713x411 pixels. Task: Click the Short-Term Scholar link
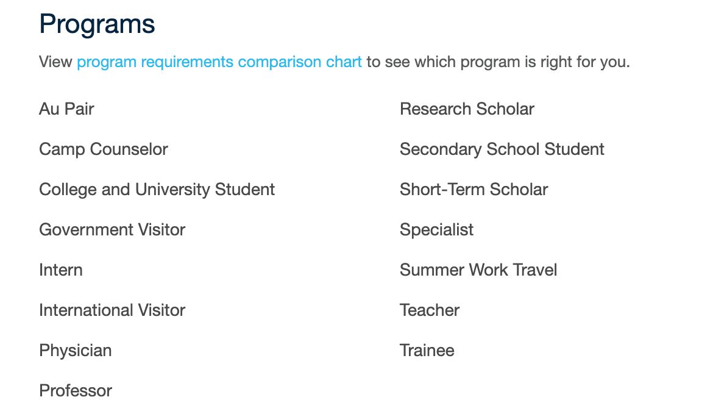tap(474, 190)
